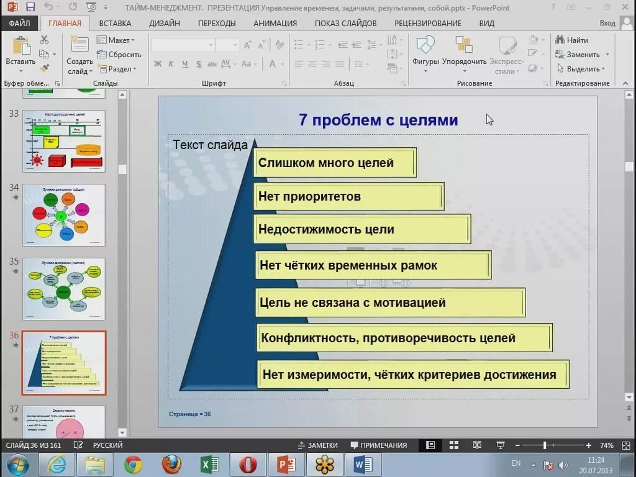The height and width of the screenshot is (477, 636).
Task: Click the Сбросить reset button
Action: point(119,55)
